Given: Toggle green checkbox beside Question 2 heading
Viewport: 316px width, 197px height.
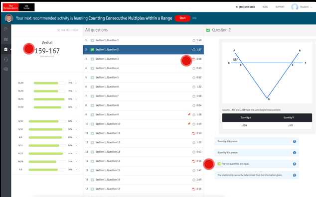Looking at the screenshot, I should click(208, 30).
